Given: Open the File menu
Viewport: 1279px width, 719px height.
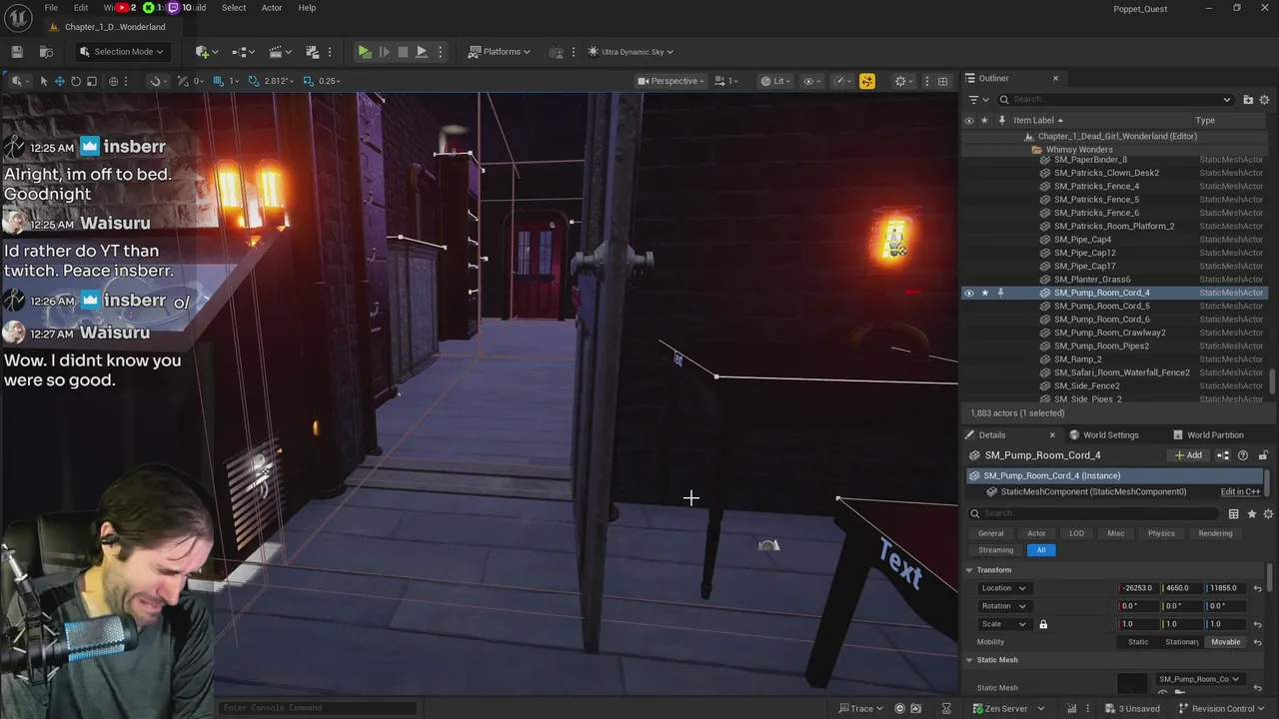Looking at the screenshot, I should (51, 8).
